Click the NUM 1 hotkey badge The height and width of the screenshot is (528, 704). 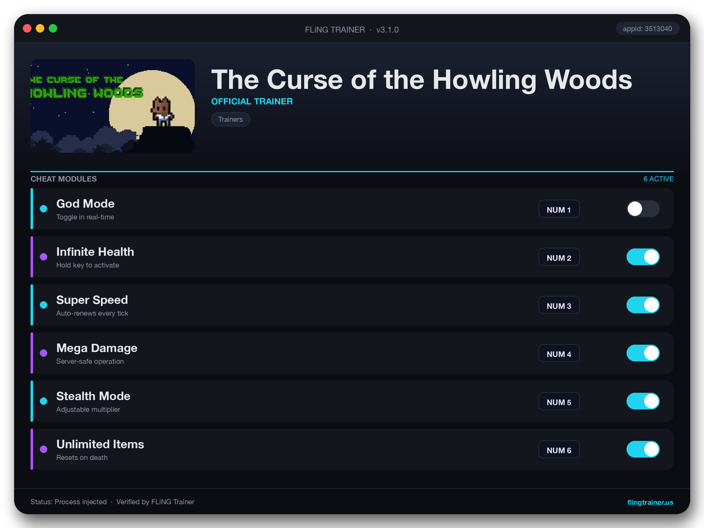(559, 209)
